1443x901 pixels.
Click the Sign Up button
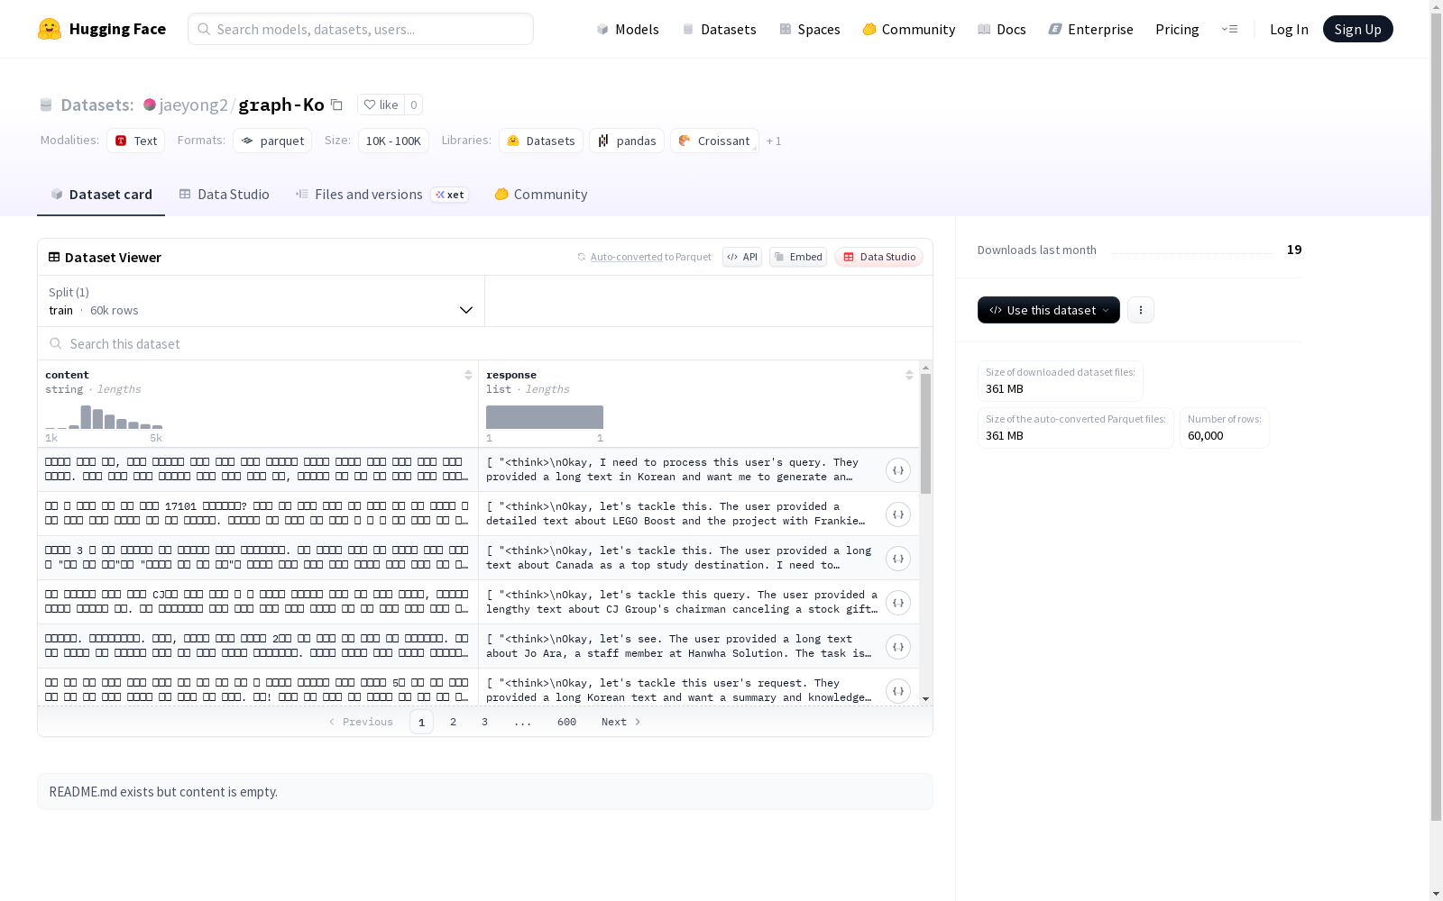click(1357, 29)
